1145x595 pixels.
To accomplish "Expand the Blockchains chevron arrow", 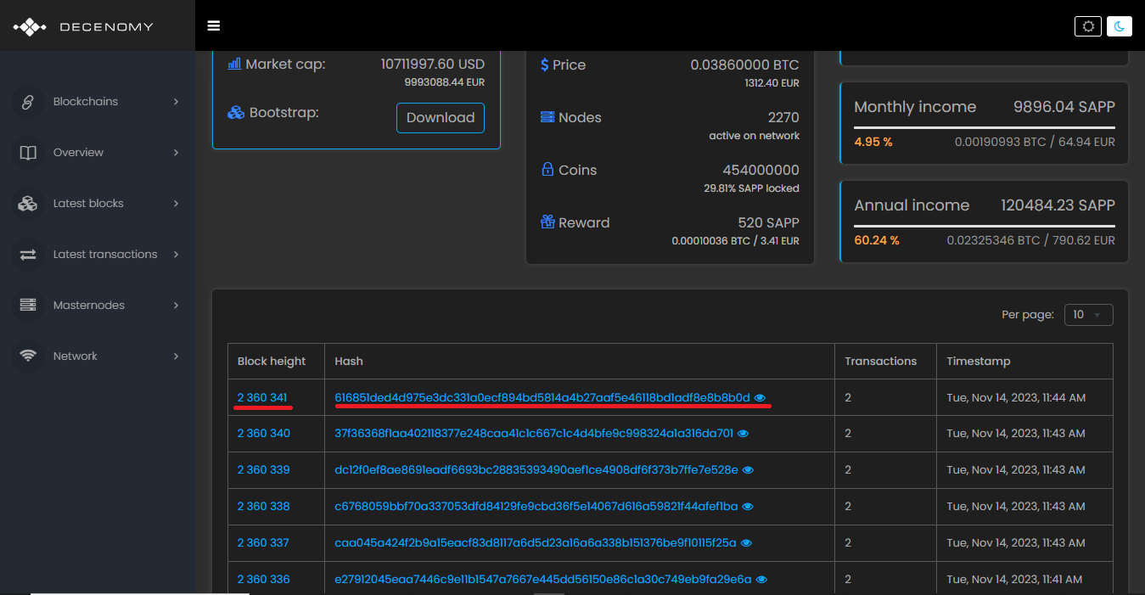I will click(176, 102).
